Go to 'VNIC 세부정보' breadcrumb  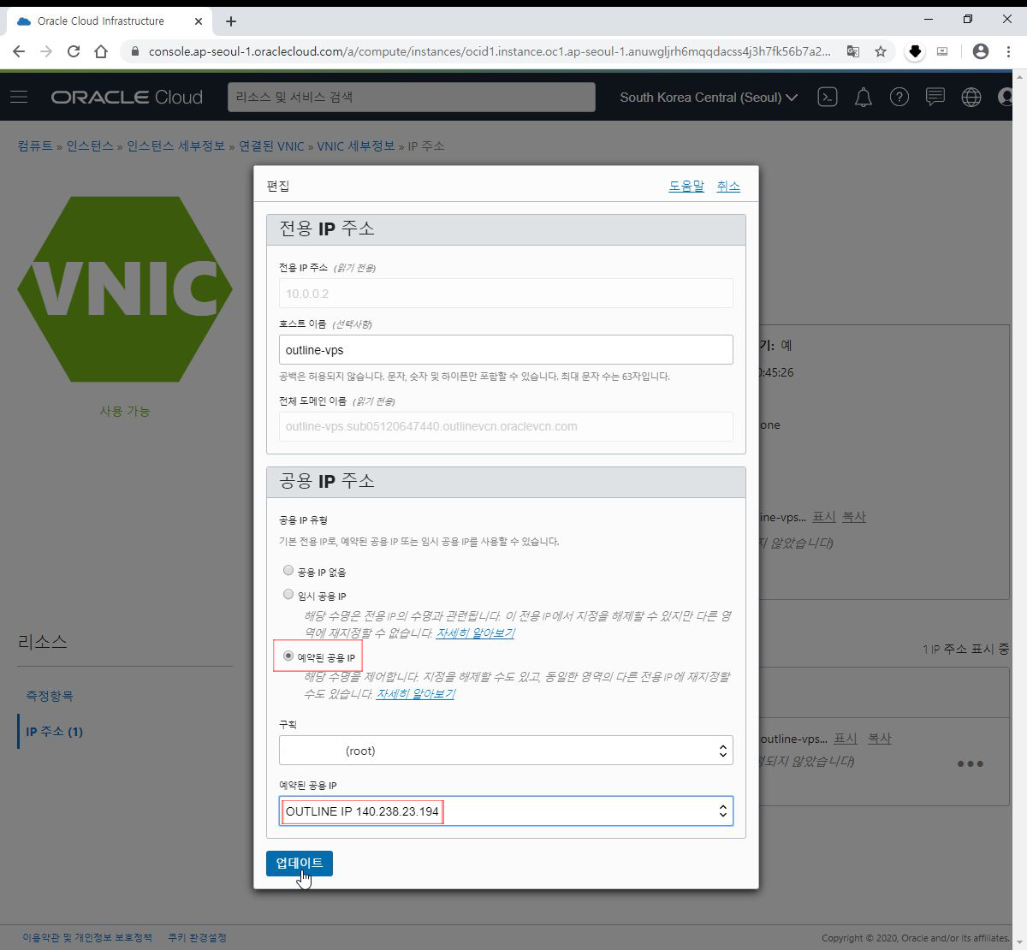click(x=356, y=145)
